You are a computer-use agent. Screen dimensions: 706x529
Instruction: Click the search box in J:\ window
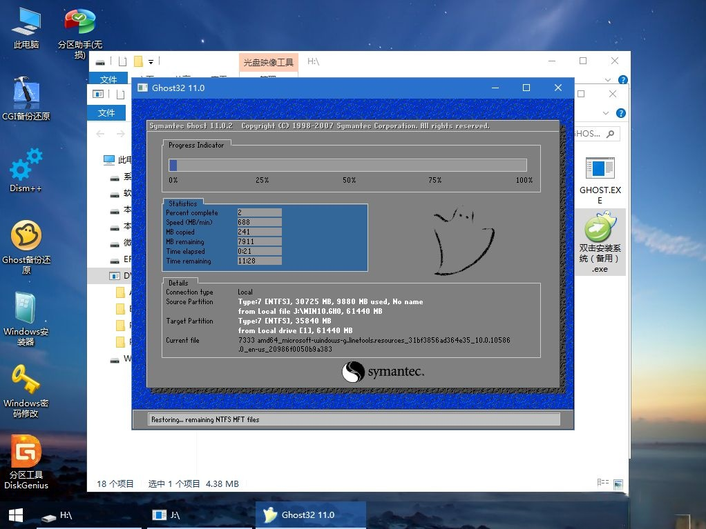597,134
